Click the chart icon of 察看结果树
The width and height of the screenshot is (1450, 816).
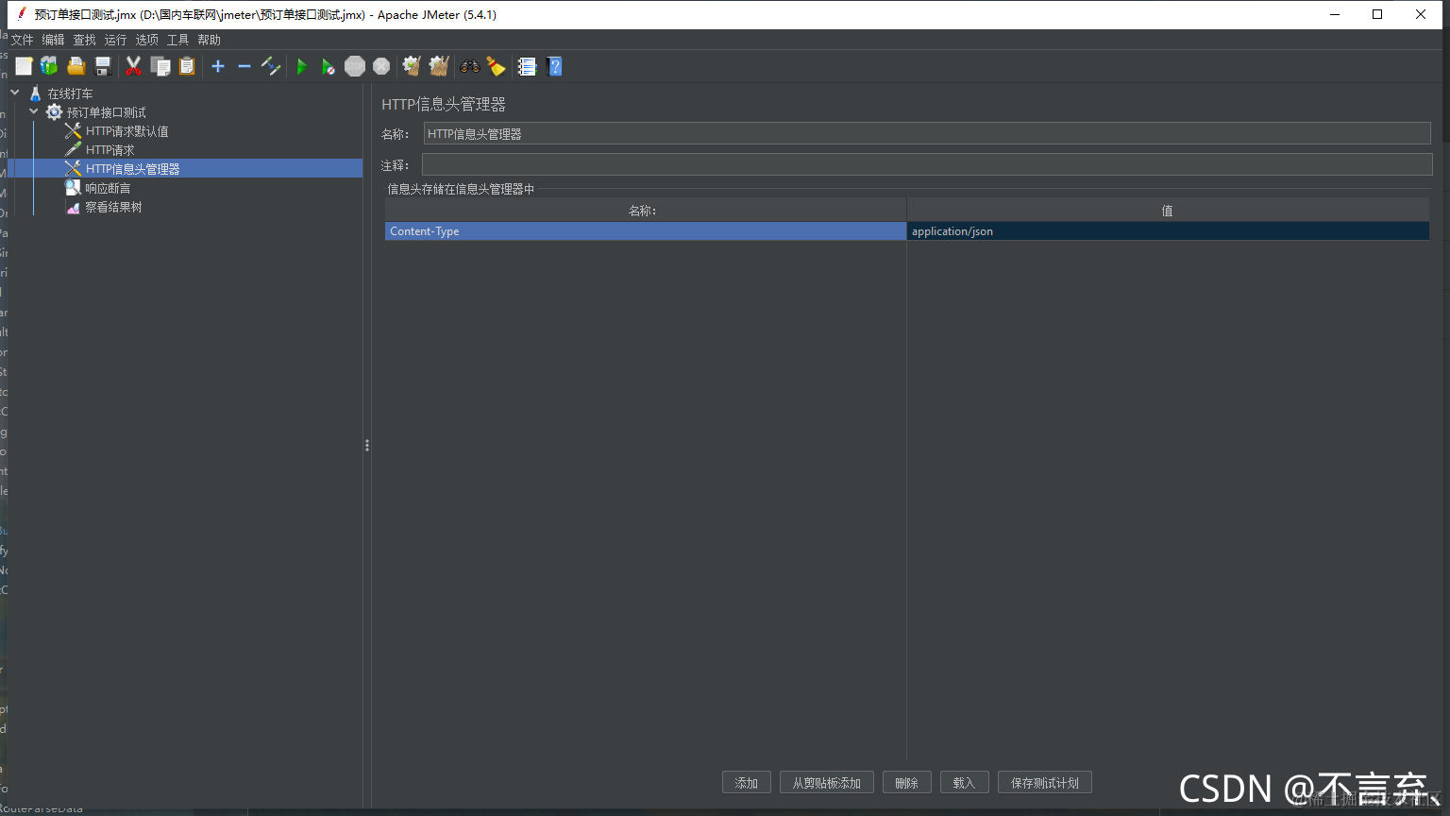(73, 207)
